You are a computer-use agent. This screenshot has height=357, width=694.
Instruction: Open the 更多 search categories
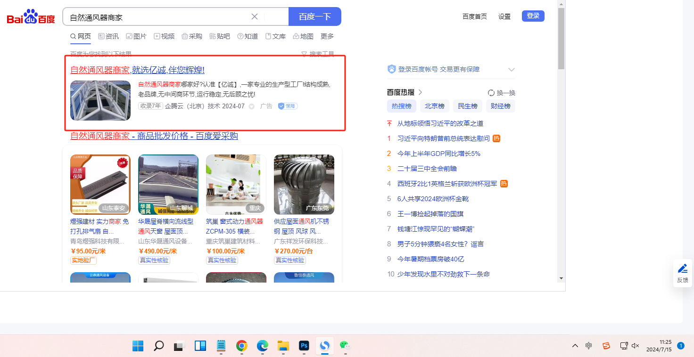click(x=327, y=36)
